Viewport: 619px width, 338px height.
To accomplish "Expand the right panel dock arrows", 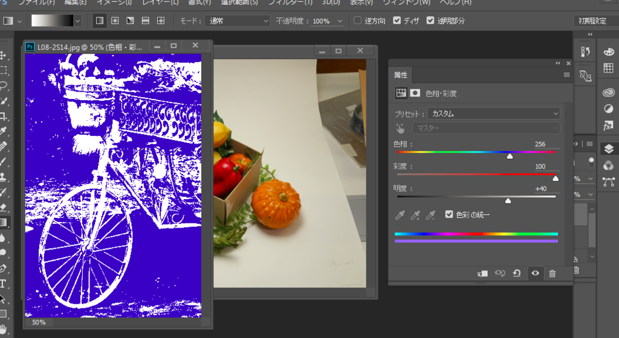I will [x=590, y=34].
